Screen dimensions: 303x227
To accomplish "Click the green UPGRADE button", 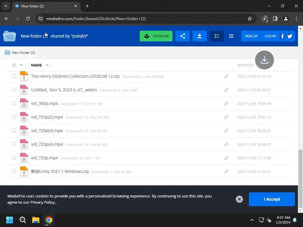I will 156,36.
